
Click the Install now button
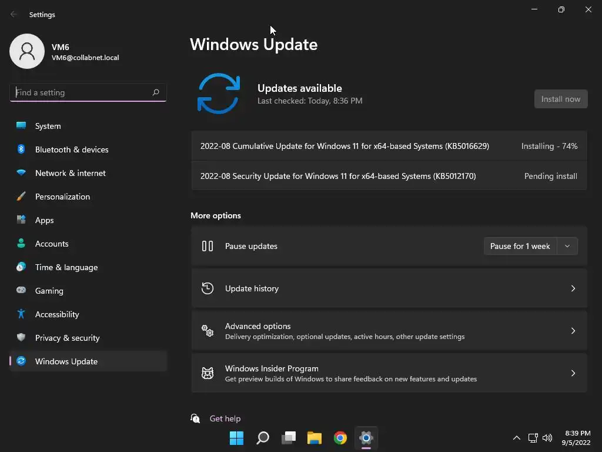560,99
